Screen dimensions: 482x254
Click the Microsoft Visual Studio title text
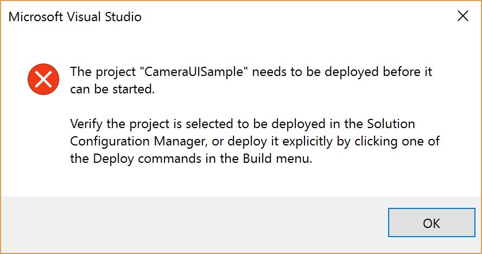pyautogui.click(x=75, y=17)
